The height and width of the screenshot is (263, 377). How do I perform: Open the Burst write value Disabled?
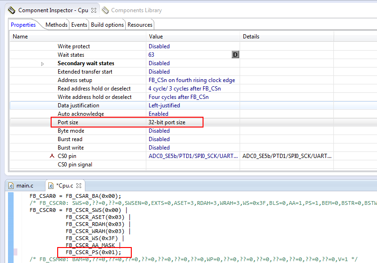pyautogui.click(x=159, y=147)
